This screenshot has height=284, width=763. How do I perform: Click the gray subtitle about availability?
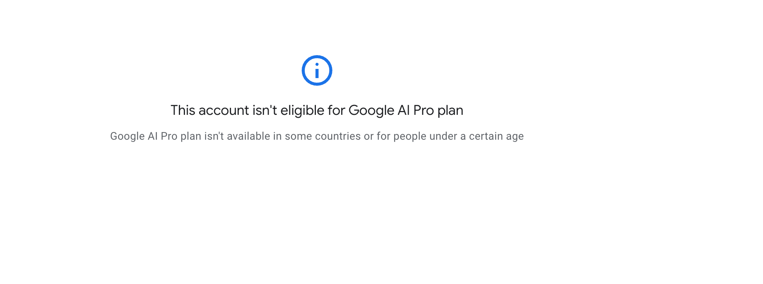(x=317, y=136)
